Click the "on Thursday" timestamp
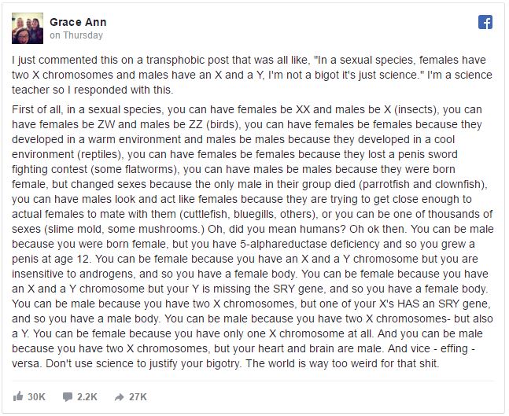 pyautogui.click(x=76, y=35)
